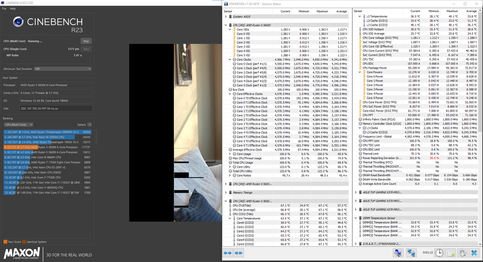
Task: Click lightning icon beside CPU Package Power
Action: click(360, 68)
